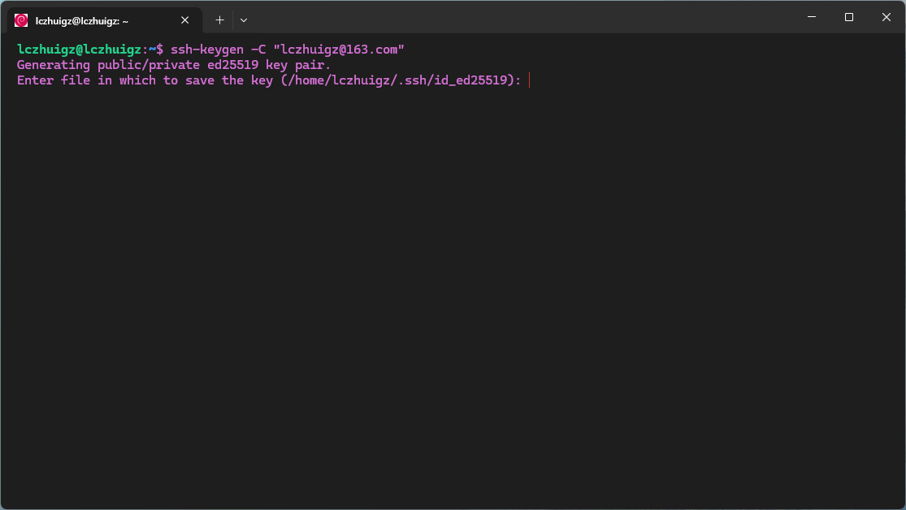906x510 pixels.
Task: Open a new terminal tab
Action: click(219, 19)
